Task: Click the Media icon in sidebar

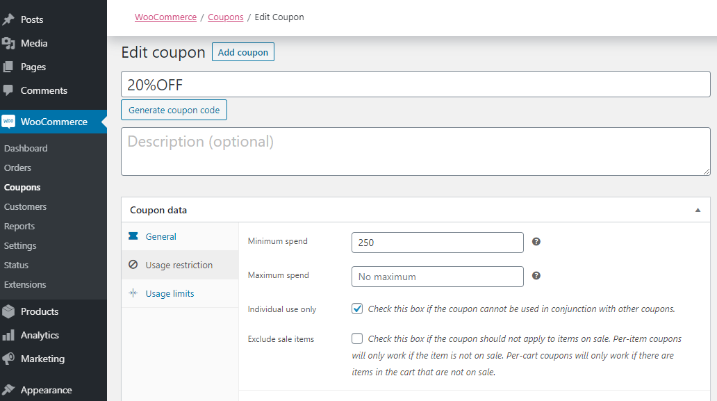Action: tap(8, 43)
